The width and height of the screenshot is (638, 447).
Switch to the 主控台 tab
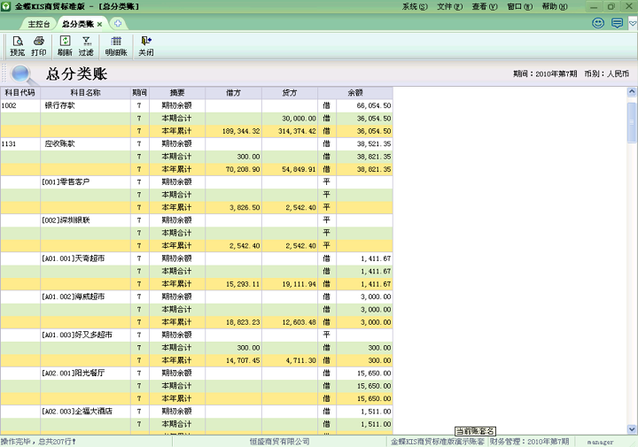click(38, 24)
